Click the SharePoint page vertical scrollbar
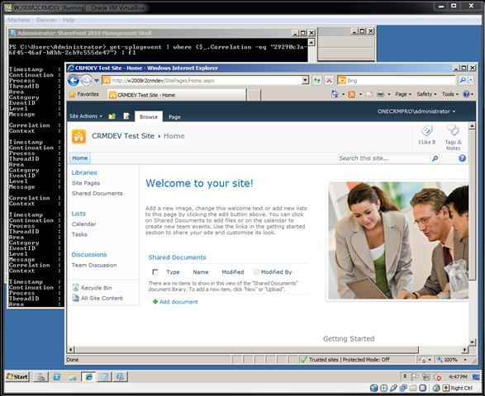This screenshot has height=396, width=485. coord(472,205)
